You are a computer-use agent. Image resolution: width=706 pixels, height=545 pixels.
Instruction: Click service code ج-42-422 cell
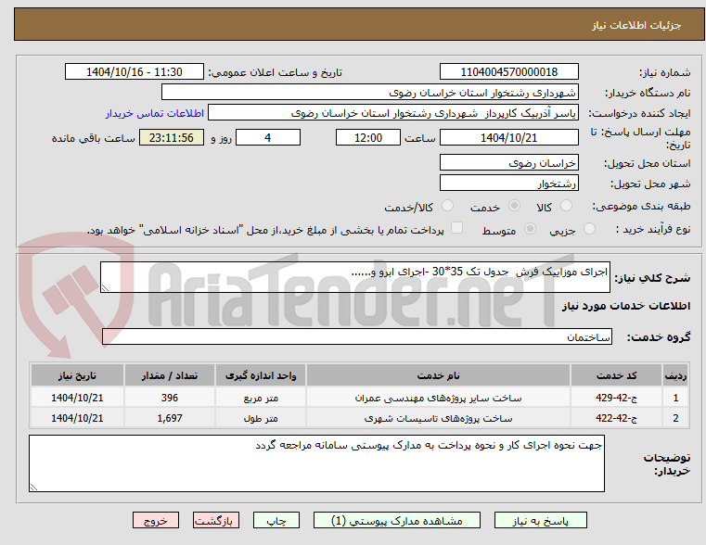click(616, 418)
